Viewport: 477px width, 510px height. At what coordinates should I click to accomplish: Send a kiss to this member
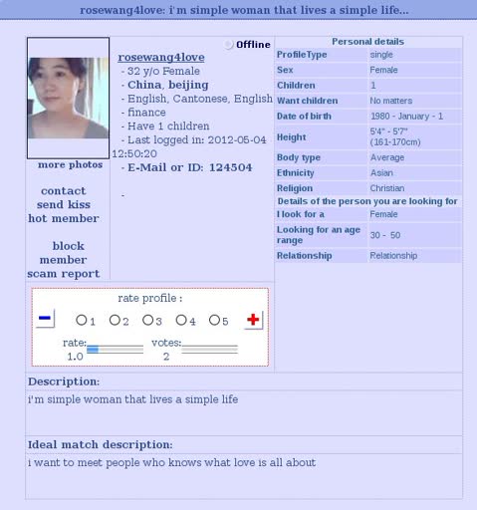point(64,204)
